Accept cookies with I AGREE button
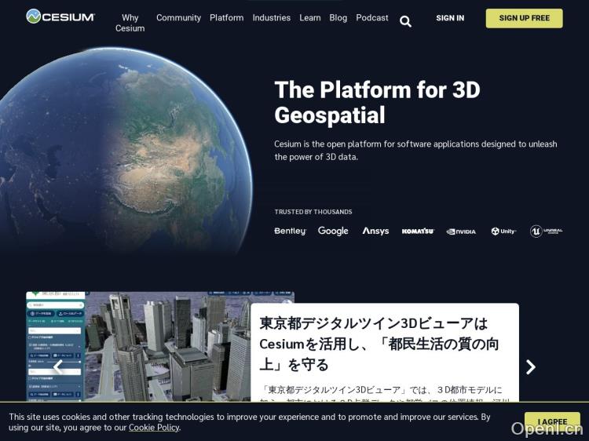This screenshot has width=589, height=441. 552,421
